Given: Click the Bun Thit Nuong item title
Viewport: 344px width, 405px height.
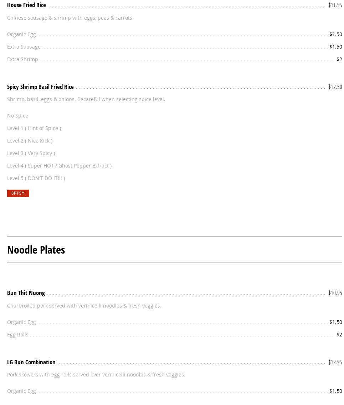Looking at the screenshot, I should coord(26,293).
